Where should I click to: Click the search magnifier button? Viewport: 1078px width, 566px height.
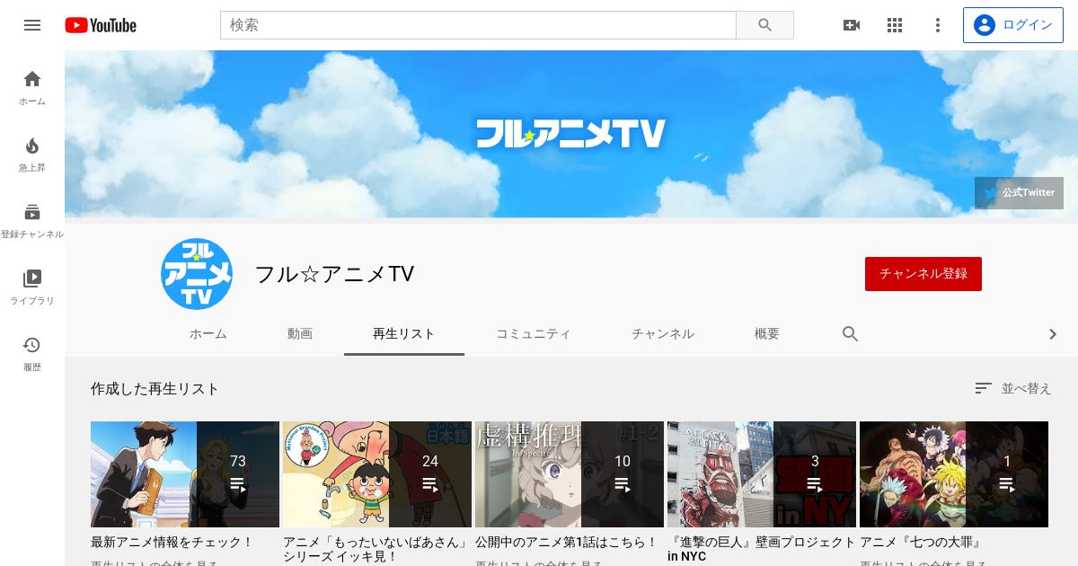click(x=764, y=25)
